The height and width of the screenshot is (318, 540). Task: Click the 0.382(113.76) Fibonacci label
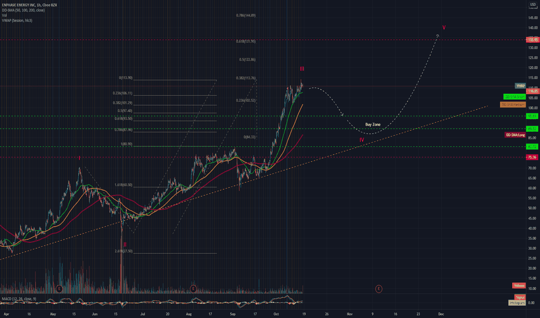tap(246, 78)
